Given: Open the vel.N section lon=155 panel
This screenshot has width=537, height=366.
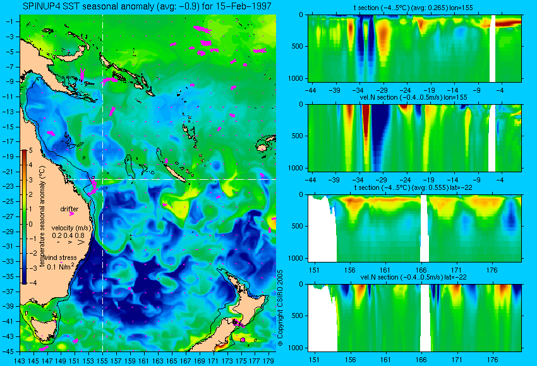Looking at the screenshot, I should [414, 138].
